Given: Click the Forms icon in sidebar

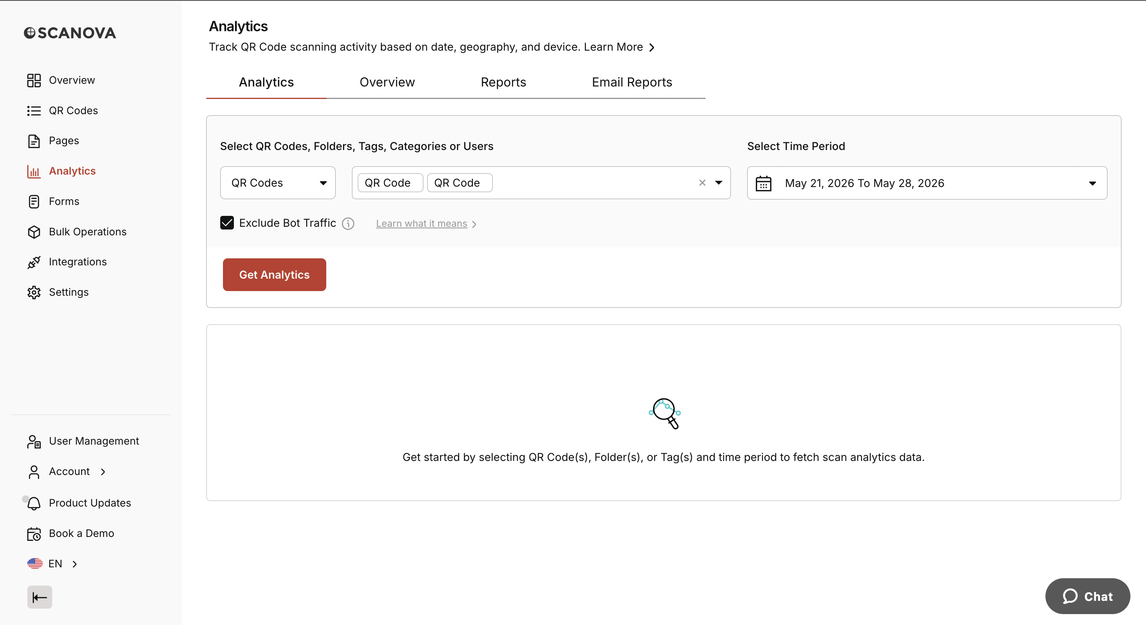Looking at the screenshot, I should [x=34, y=201].
